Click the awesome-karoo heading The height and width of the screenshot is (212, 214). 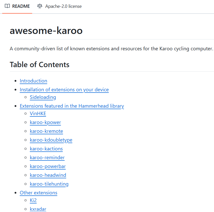[x=46, y=31]
